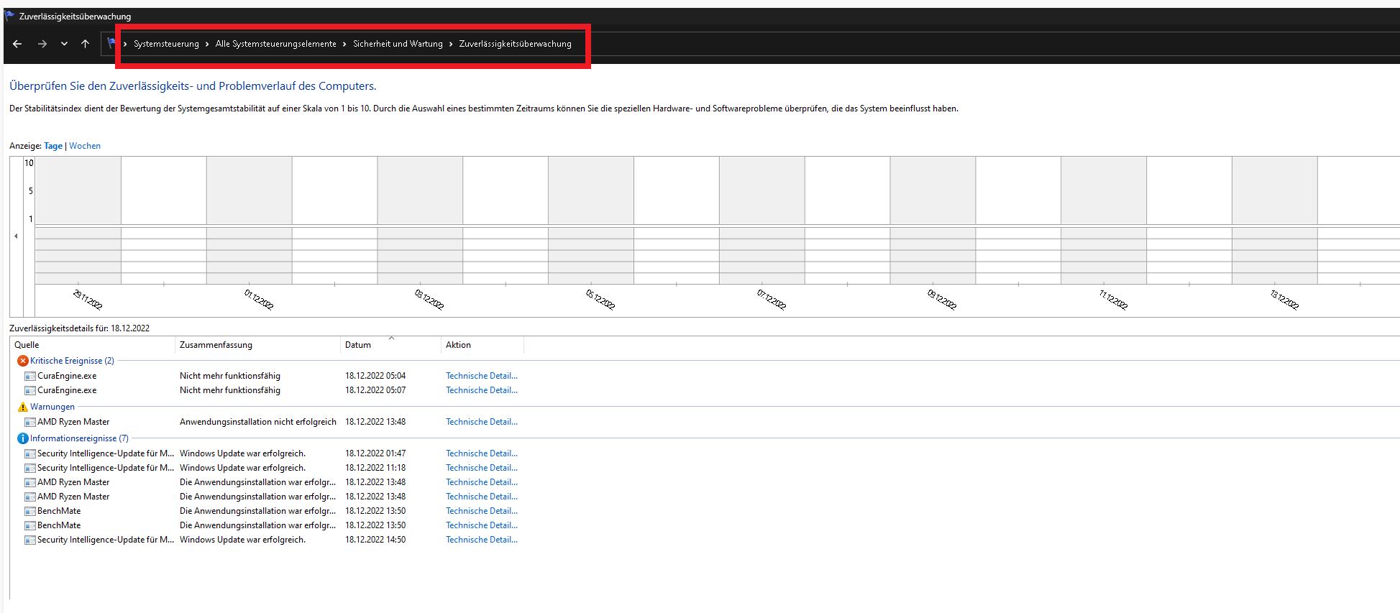
Task: Select Security Intelligence-Update row at 14:50
Action: tap(106, 540)
